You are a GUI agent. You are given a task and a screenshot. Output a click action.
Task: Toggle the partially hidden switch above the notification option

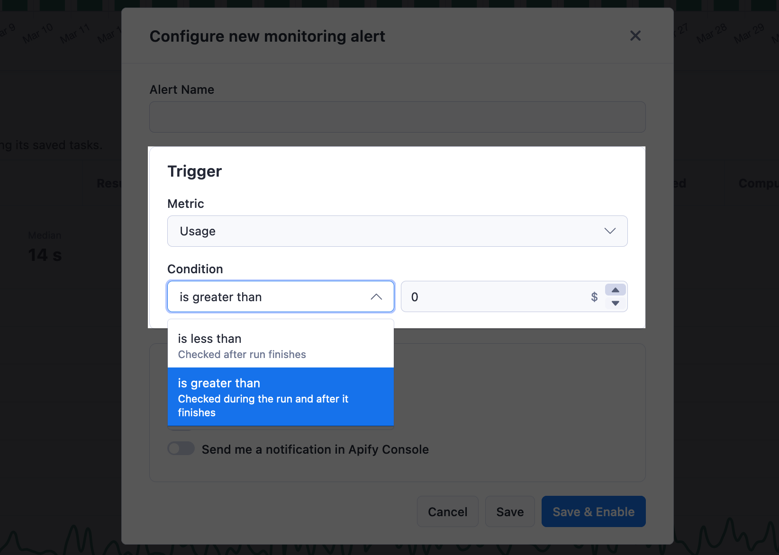point(181,428)
